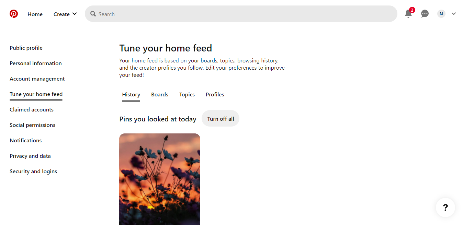Open Public profile settings
463x225 pixels.
26,48
